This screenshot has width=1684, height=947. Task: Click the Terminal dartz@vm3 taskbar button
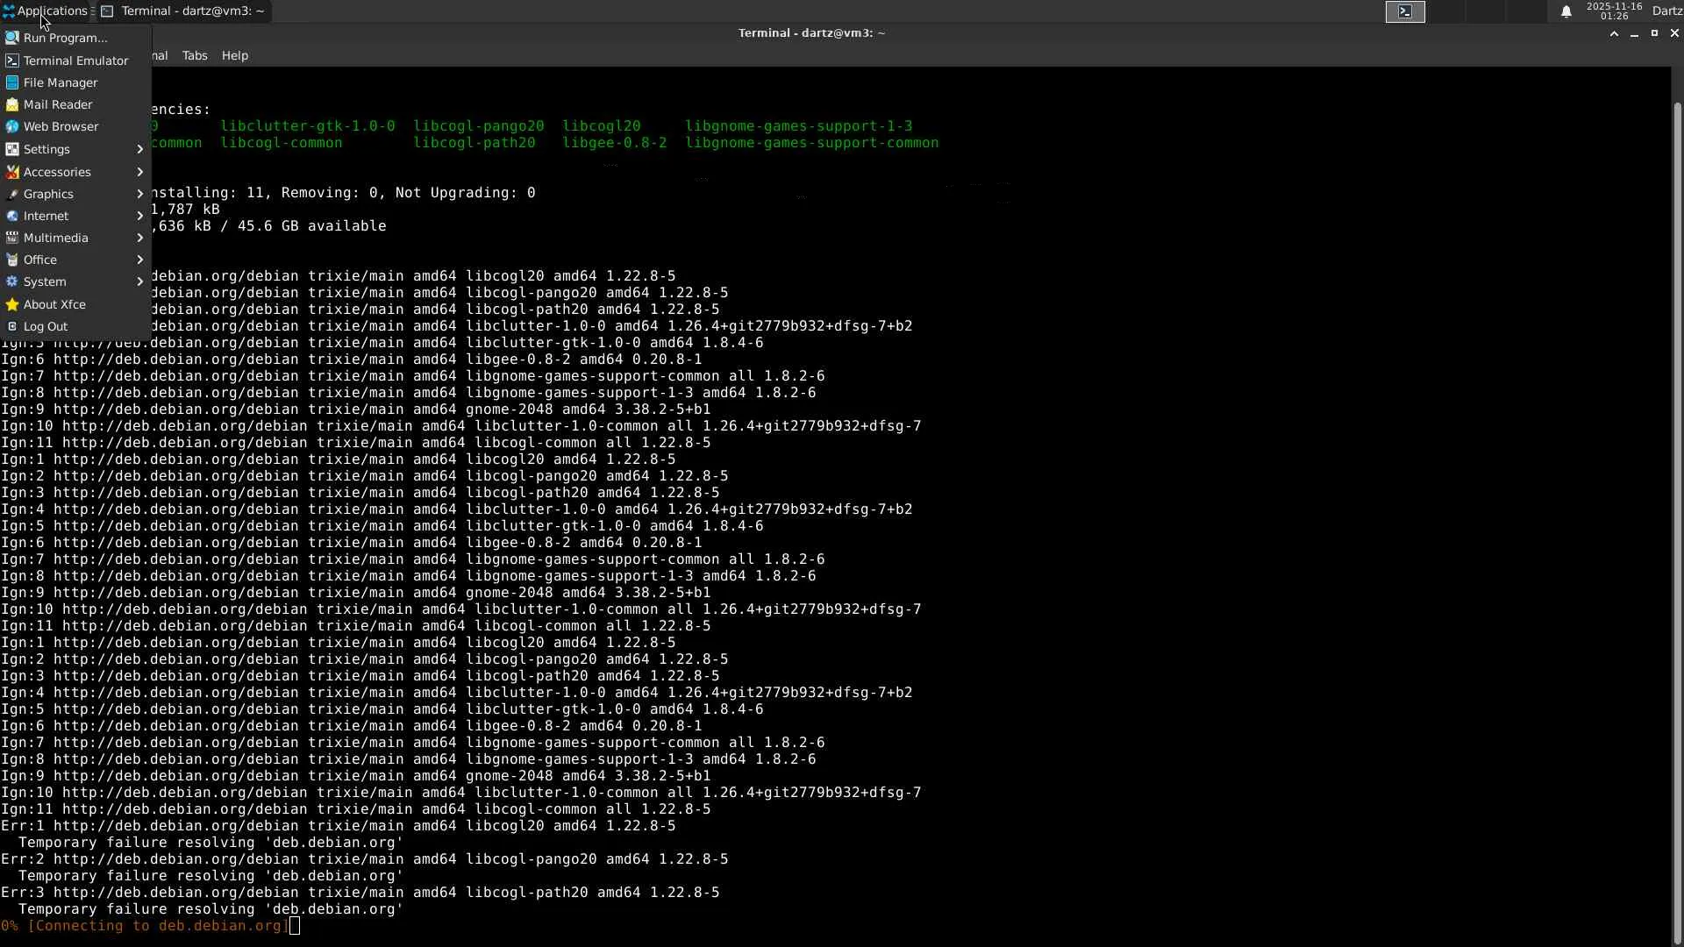point(183,11)
